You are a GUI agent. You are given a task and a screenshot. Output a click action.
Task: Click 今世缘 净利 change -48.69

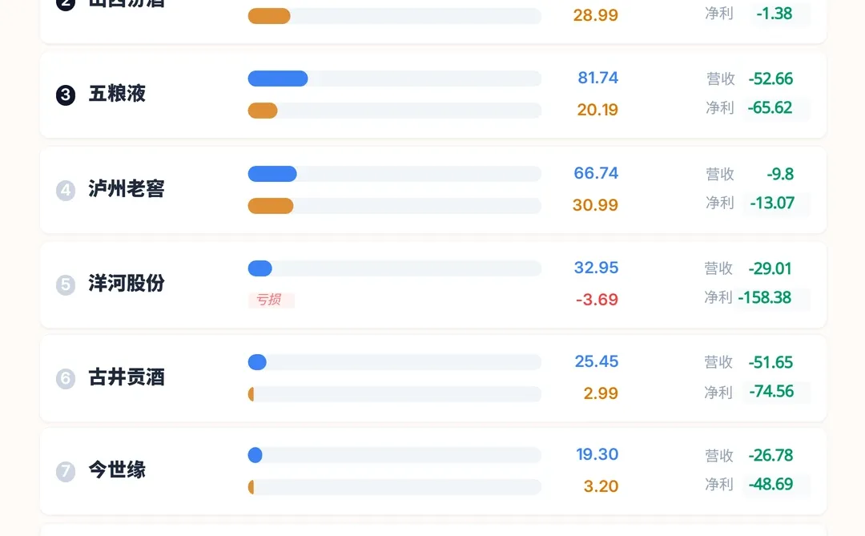(770, 485)
